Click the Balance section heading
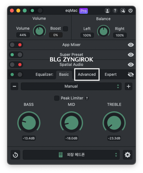The width and height of the screenshot is (143, 173). (x=103, y=19)
